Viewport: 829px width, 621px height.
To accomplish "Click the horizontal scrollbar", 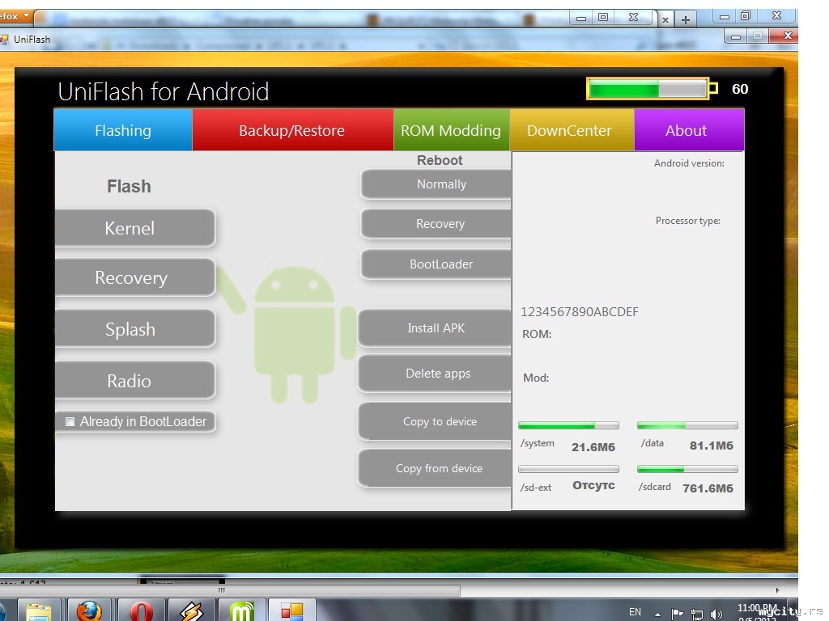I will [x=230, y=589].
